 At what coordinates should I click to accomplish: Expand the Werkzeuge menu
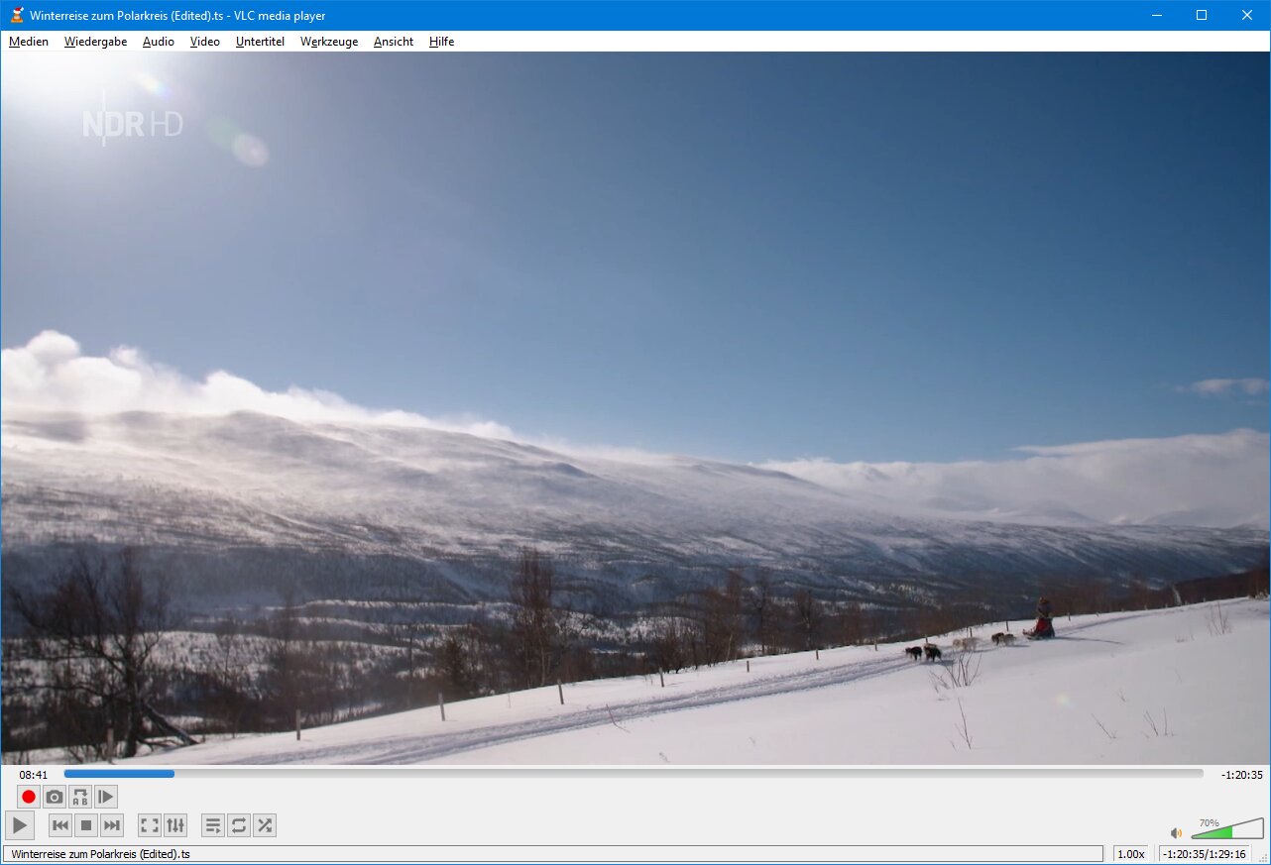point(329,42)
